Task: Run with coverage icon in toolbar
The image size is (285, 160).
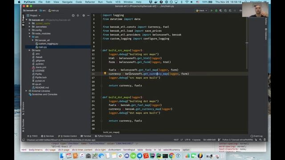Action: point(221,11)
